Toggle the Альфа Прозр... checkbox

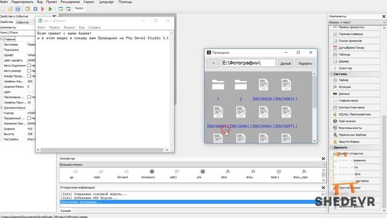29,76
